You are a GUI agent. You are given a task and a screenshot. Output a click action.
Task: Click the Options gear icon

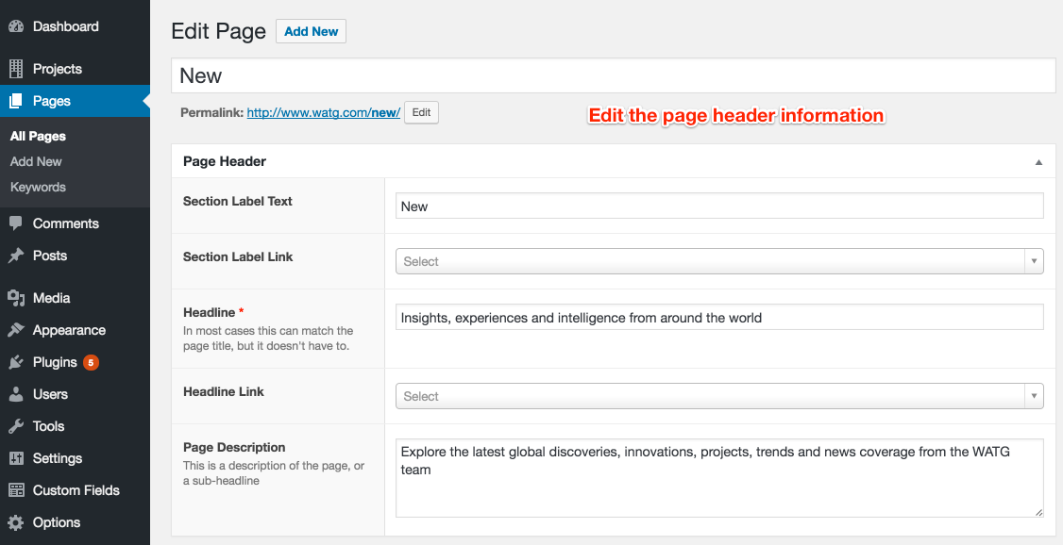[x=16, y=522]
